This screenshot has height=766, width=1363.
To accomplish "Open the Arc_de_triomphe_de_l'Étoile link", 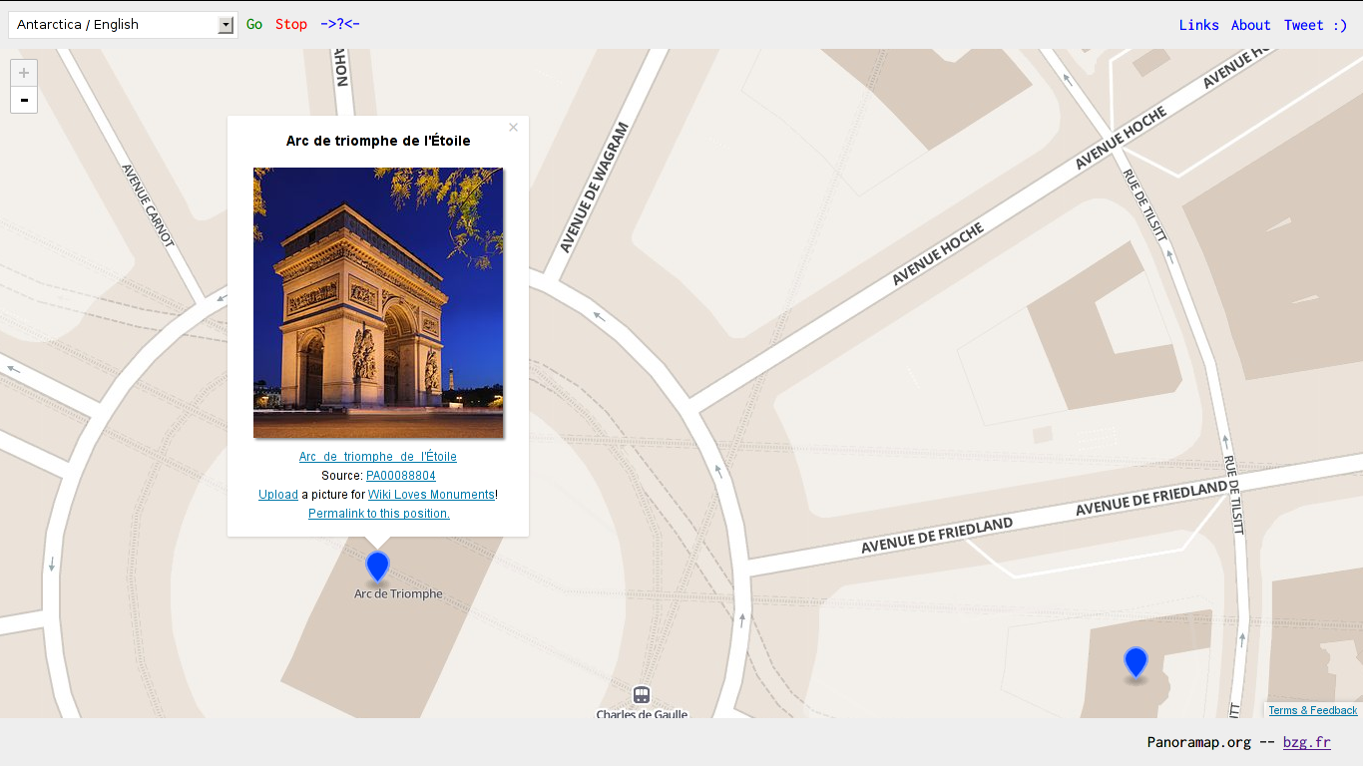I will click(x=378, y=457).
